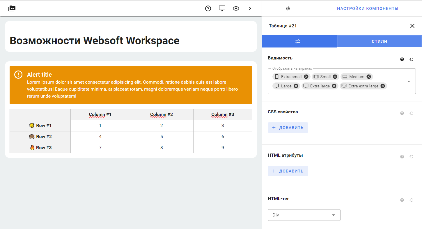Viewport: 422px width, 229px height.
Task: Click ДОБАВИТЬ under CSS свойства
Action: point(288,128)
